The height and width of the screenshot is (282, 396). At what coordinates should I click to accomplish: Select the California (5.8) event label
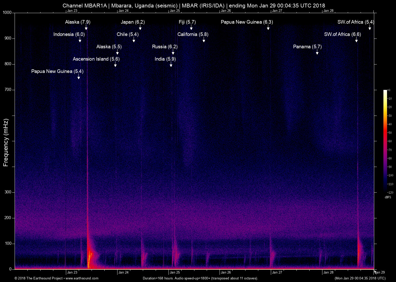[193, 34]
